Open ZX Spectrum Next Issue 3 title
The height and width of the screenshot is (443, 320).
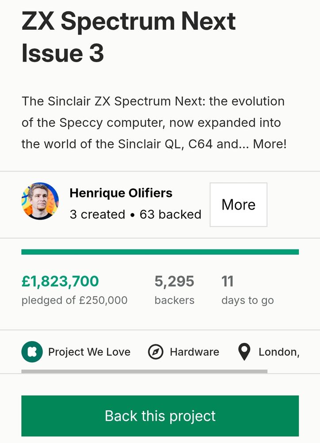coord(129,37)
